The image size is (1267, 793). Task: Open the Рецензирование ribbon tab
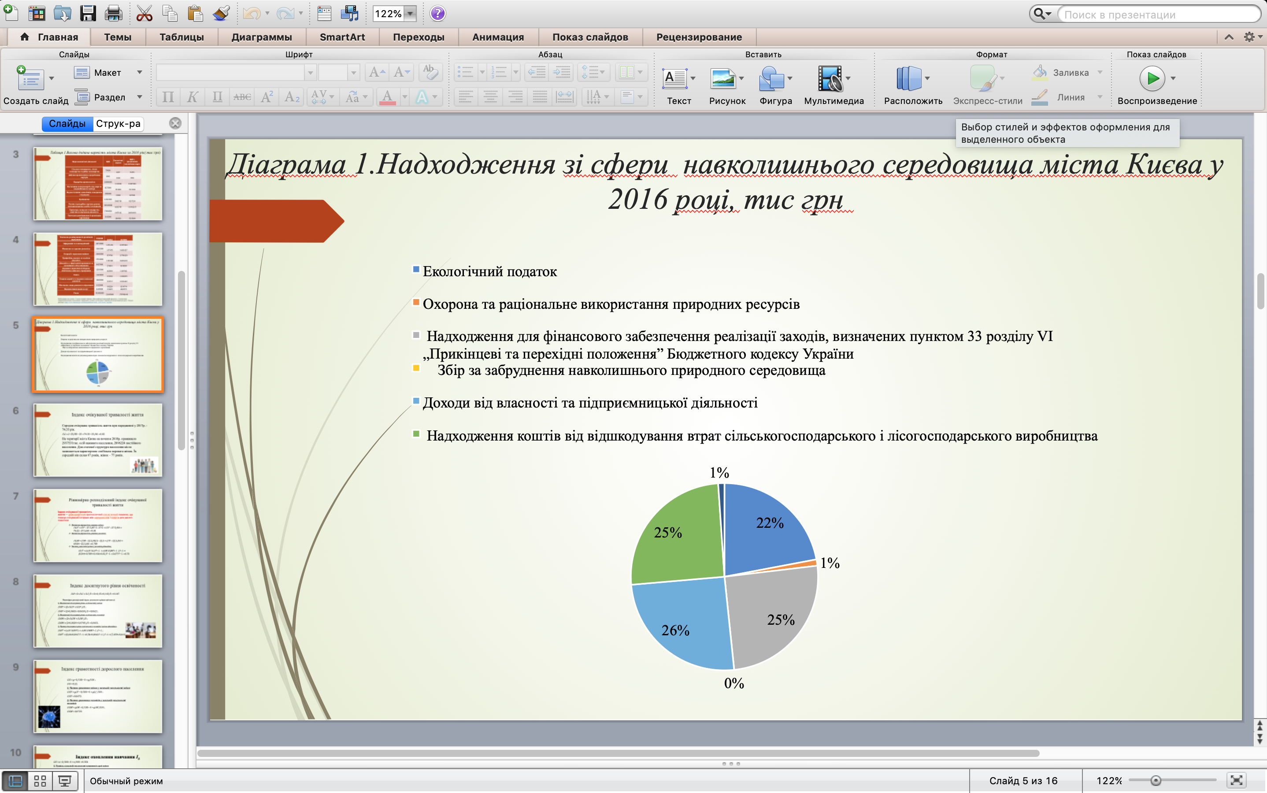tap(699, 37)
